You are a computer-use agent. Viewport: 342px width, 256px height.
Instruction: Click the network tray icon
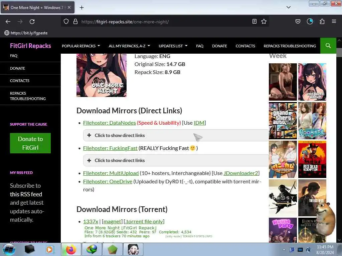(300, 250)
